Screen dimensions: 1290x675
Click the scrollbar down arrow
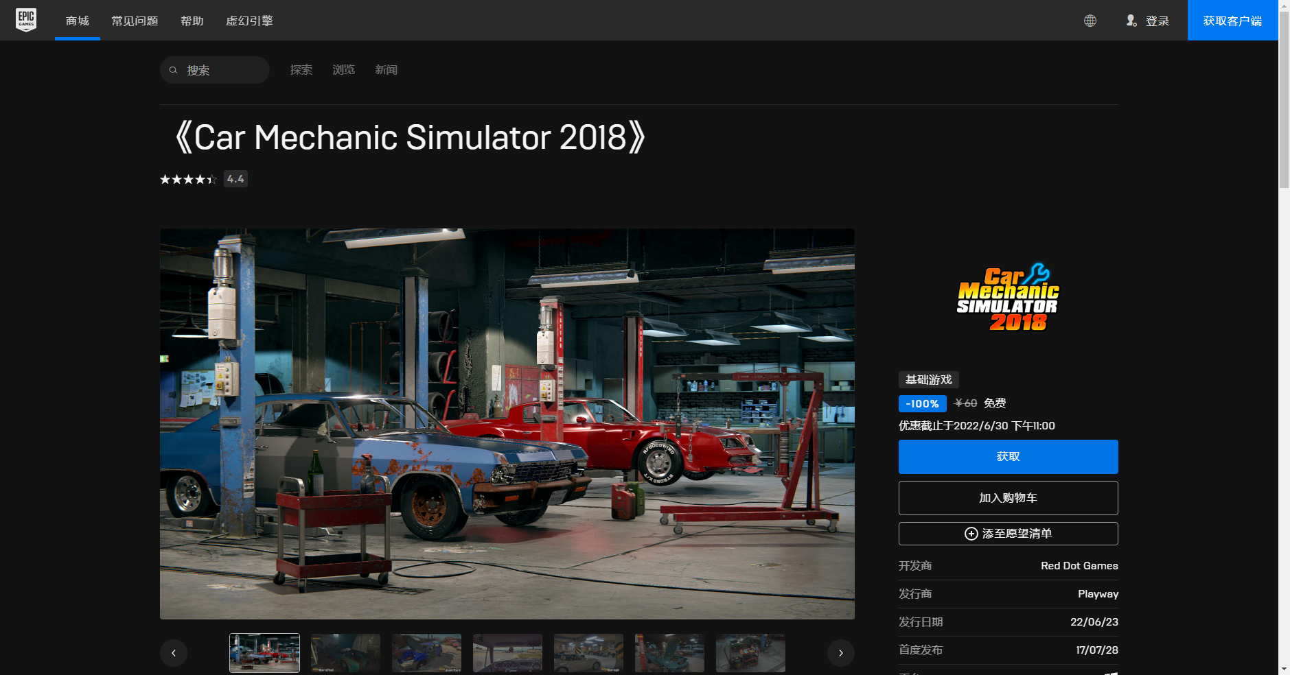[1284, 669]
